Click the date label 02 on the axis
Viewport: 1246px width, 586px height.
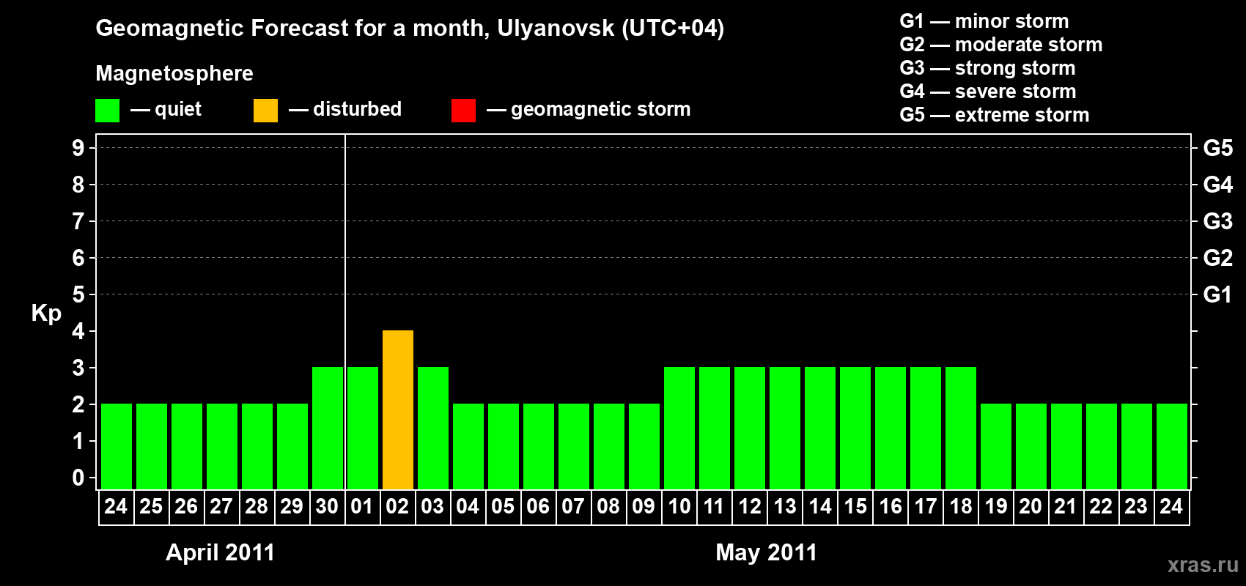tap(397, 506)
